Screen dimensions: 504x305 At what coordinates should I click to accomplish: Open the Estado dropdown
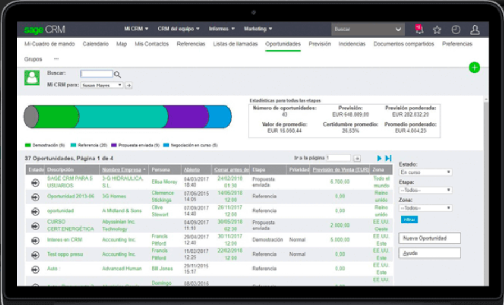425,173
